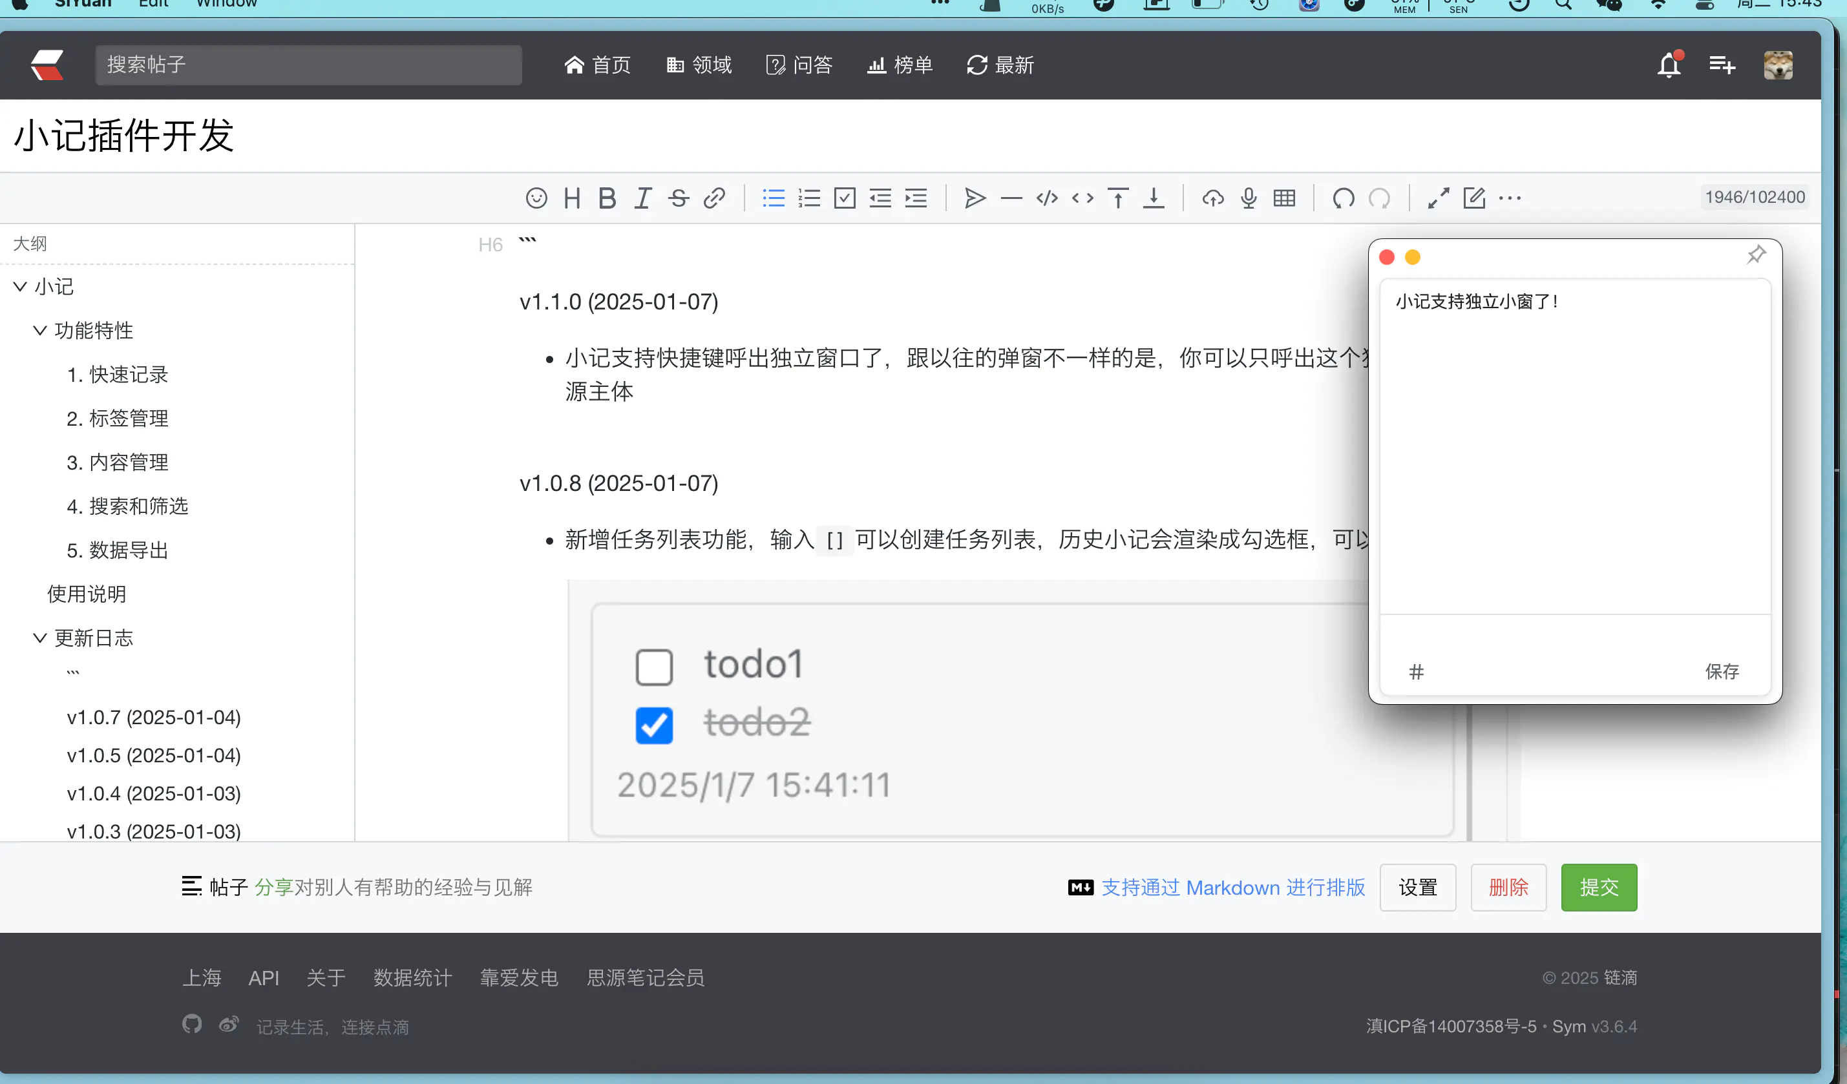Open the 问答 navigation tab
1847x1084 pixels.
(799, 65)
